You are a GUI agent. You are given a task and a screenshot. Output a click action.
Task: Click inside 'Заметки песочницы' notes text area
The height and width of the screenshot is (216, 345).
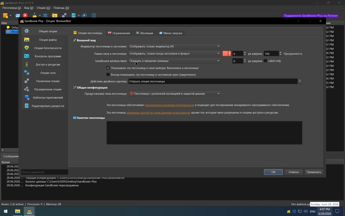pos(204,133)
